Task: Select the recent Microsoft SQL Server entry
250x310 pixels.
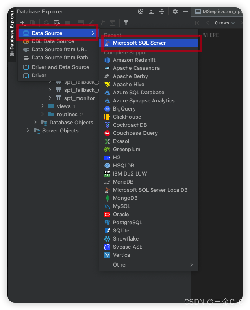Action: click(x=149, y=43)
